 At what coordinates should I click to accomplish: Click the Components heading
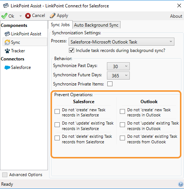pos(14,25)
